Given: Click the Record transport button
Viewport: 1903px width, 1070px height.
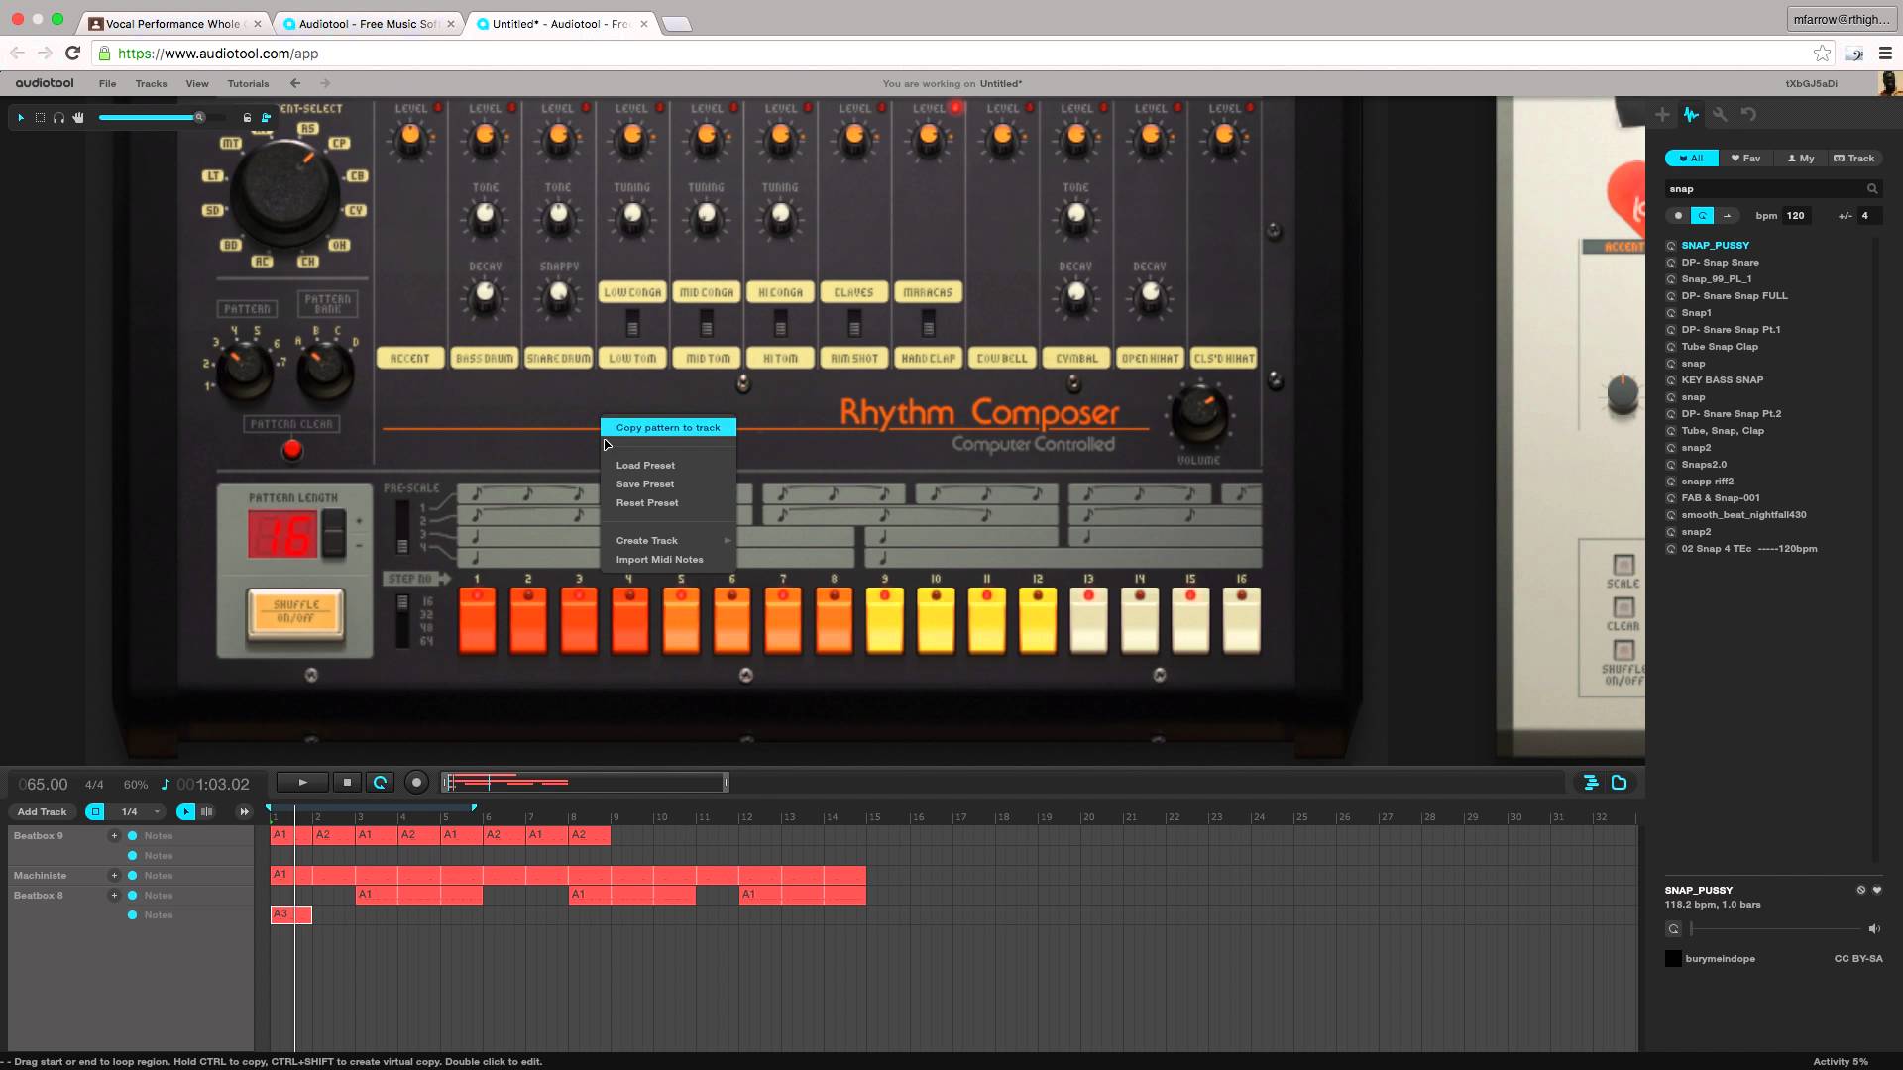Looking at the screenshot, I should (416, 783).
